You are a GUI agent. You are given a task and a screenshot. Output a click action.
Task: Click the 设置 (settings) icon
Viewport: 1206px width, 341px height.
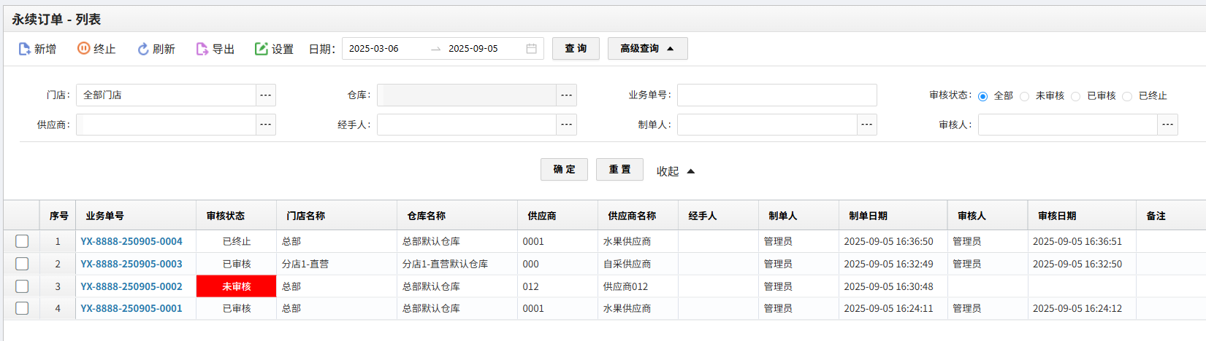tap(262, 49)
